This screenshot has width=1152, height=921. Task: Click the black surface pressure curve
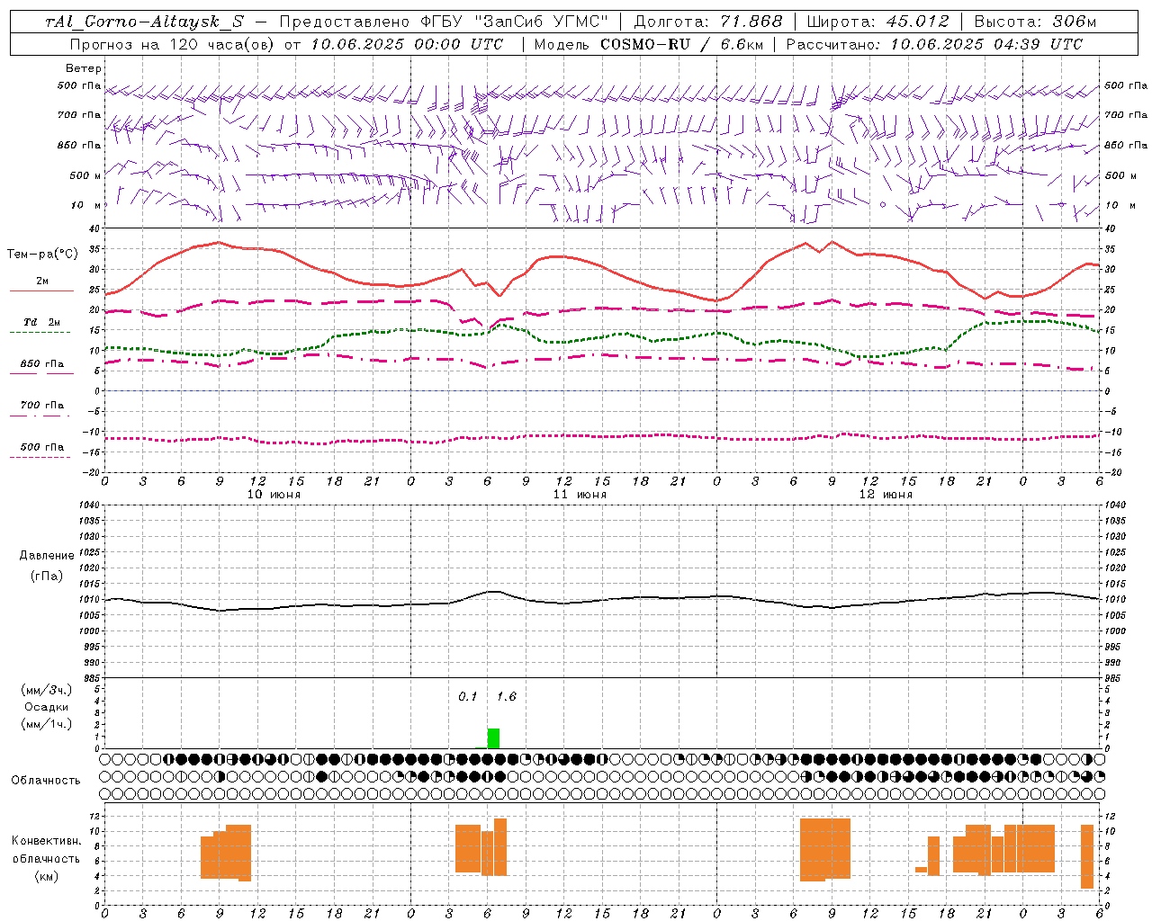(602, 600)
